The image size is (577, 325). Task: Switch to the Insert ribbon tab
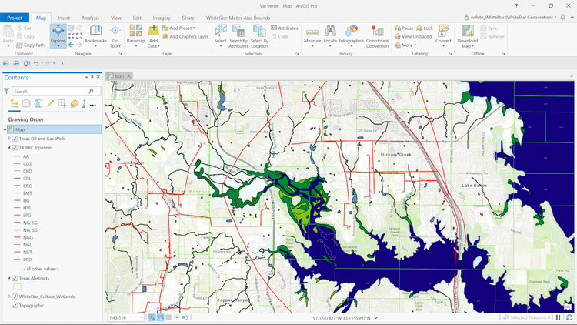[64, 18]
